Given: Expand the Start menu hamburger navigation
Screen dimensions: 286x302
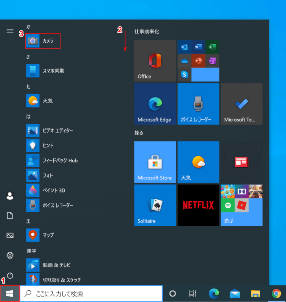Looking at the screenshot, I should [x=10, y=31].
